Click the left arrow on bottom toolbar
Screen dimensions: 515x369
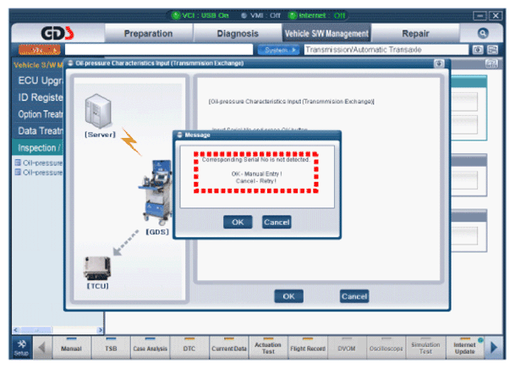(41, 348)
